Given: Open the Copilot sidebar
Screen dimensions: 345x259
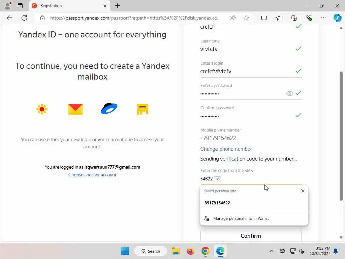Looking at the screenshot, I should [x=337, y=18].
